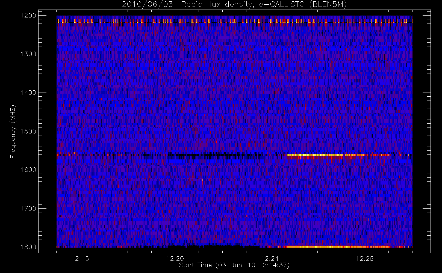Select the 1300 frequency tick label
The height and width of the screenshot is (273, 442).
tap(28, 54)
